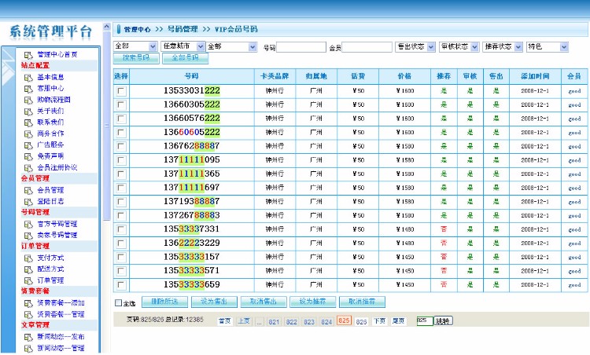
Task: Click the 删除所选 button
Action: click(165, 302)
